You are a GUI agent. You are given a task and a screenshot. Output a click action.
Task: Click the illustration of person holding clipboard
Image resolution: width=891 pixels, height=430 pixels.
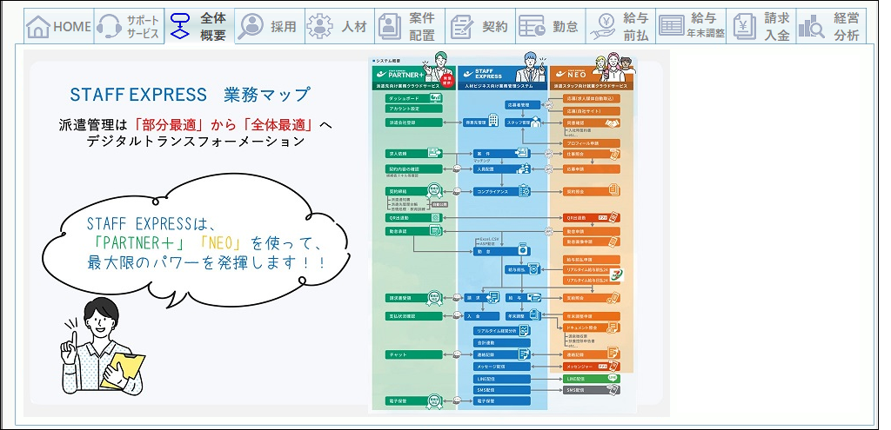tap(104, 346)
